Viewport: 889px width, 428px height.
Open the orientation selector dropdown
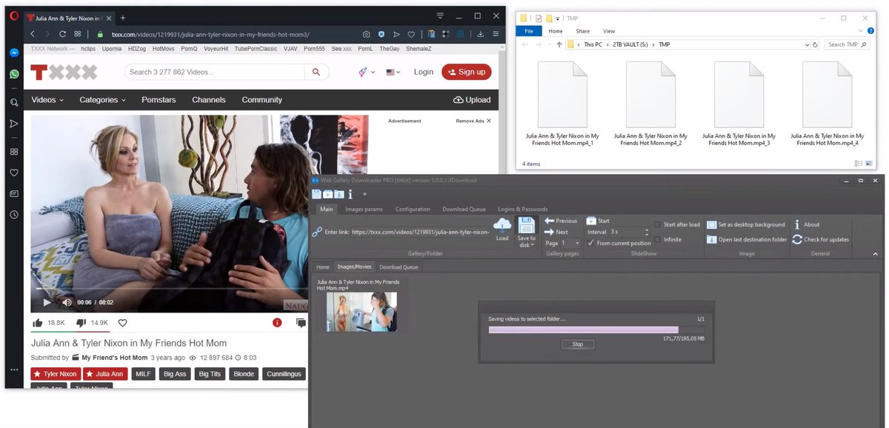(x=367, y=72)
